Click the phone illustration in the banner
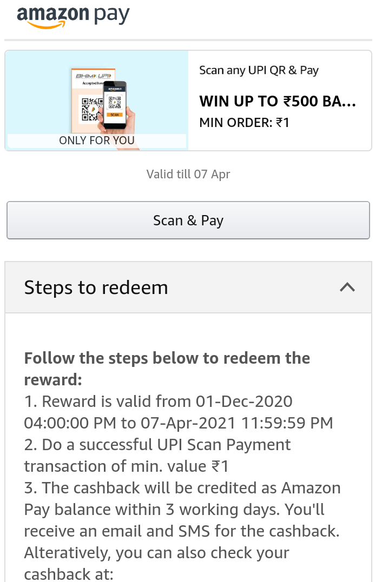Image resolution: width=382 pixels, height=582 pixels. [115, 105]
